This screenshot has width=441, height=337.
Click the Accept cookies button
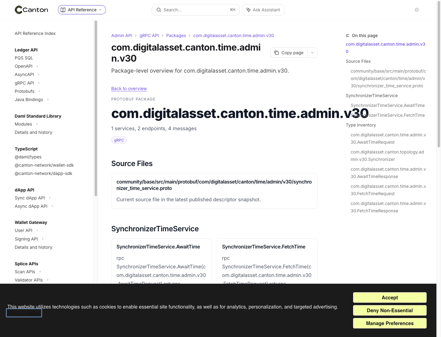click(390, 297)
